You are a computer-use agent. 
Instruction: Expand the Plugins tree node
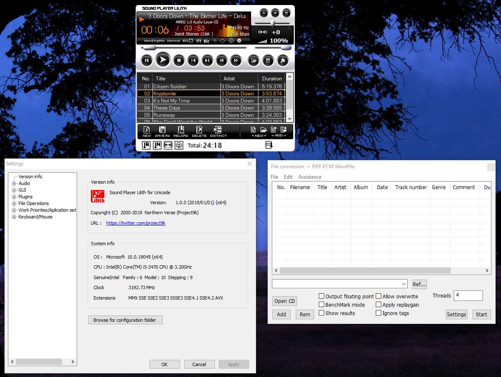(14, 197)
